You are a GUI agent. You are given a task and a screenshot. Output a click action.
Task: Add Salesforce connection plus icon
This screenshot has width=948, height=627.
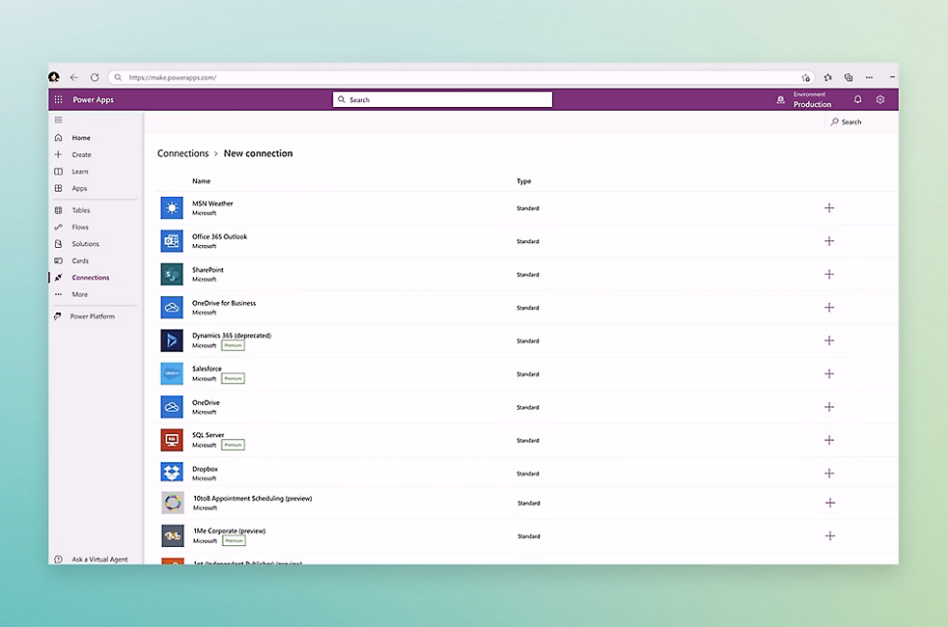pyautogui.click(x=829, y=374)
